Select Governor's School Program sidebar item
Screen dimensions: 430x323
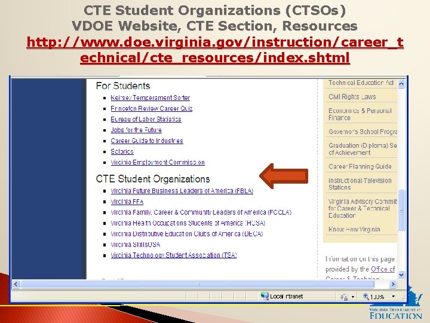[363, 132]
